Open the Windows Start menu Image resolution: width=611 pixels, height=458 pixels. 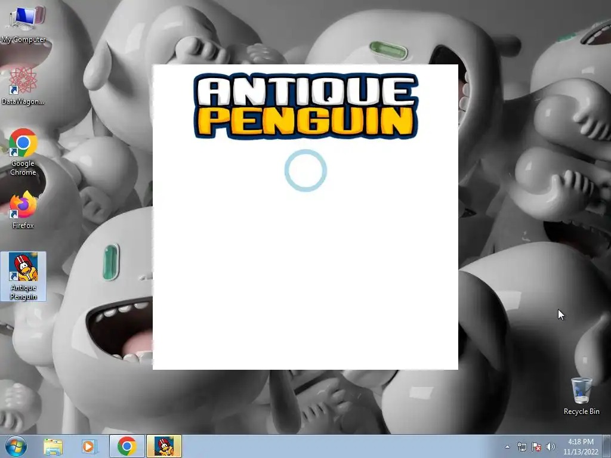pyautogui.click(x=16, y=446)
